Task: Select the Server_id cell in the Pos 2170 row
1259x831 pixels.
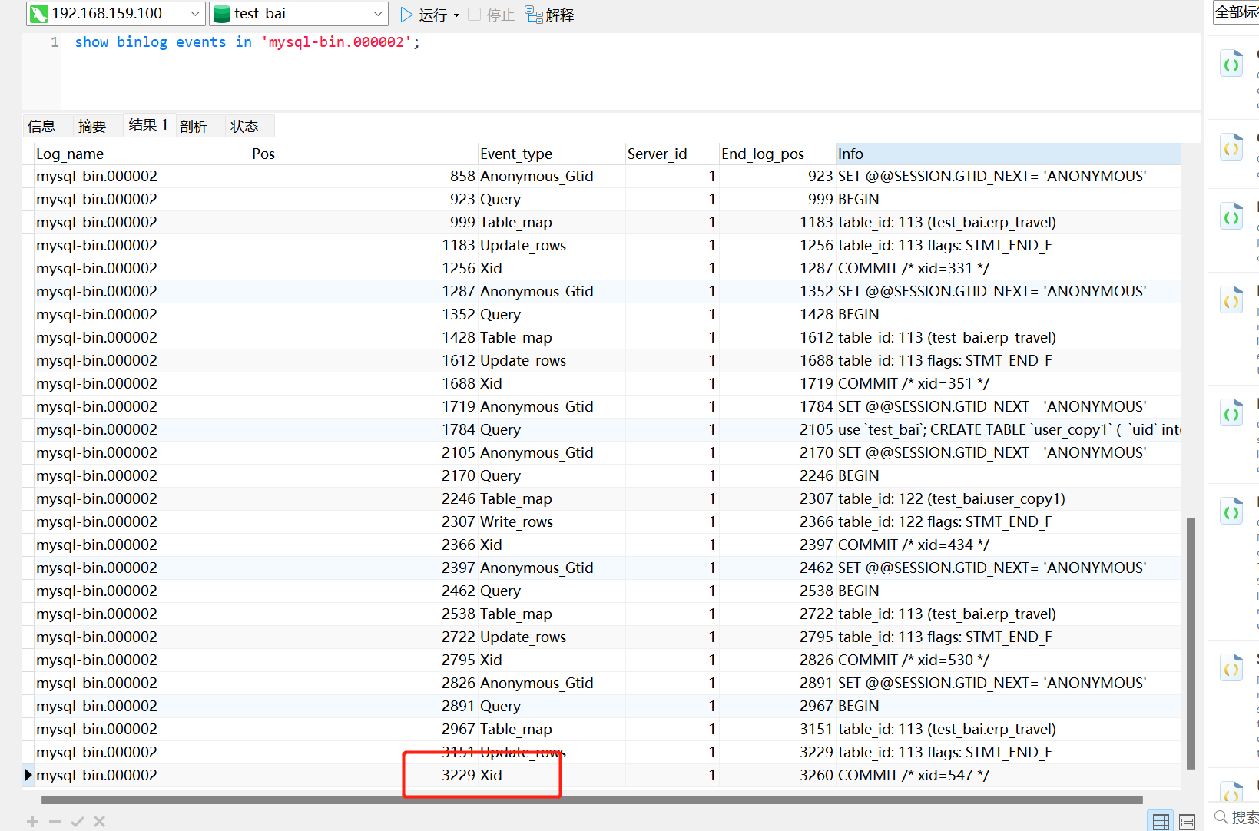Action: tap(672, 475)
